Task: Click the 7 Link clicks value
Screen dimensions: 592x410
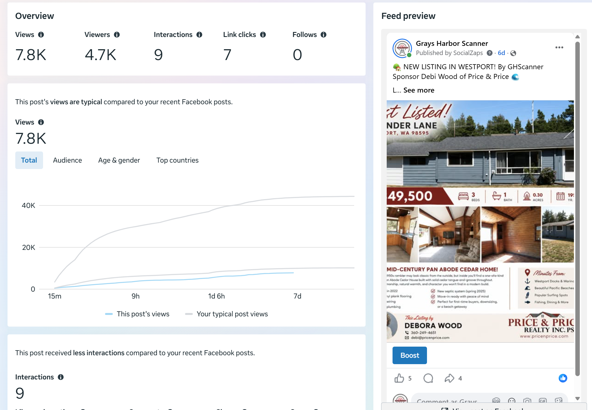Action: click(227, 55)
